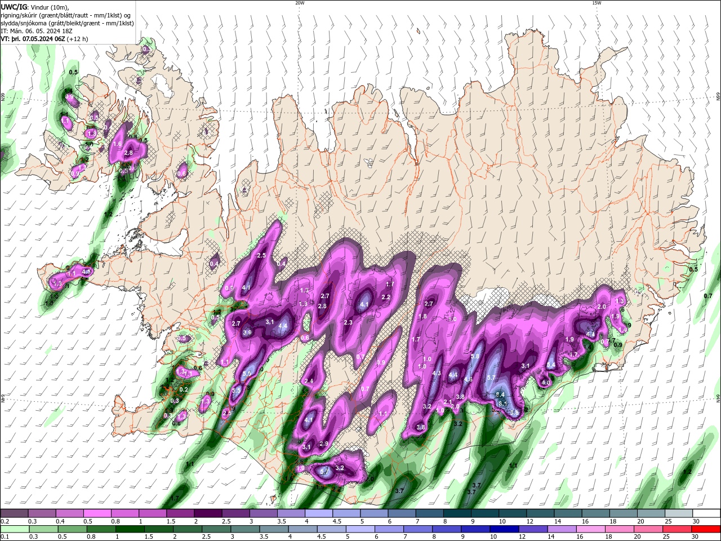
Task: Click the '8.4' precipitation value on the map
Action: coord(500,394)
